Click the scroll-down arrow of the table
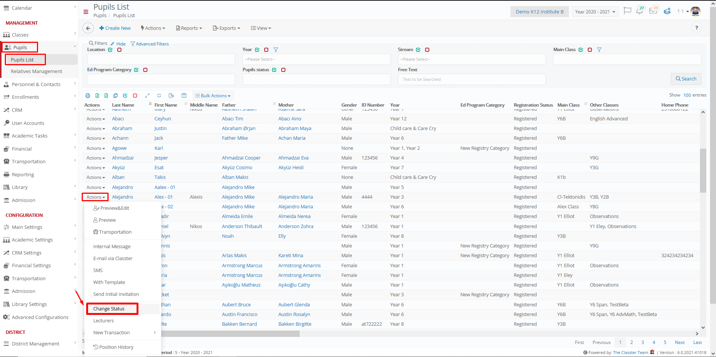 (x=703, y=328)
